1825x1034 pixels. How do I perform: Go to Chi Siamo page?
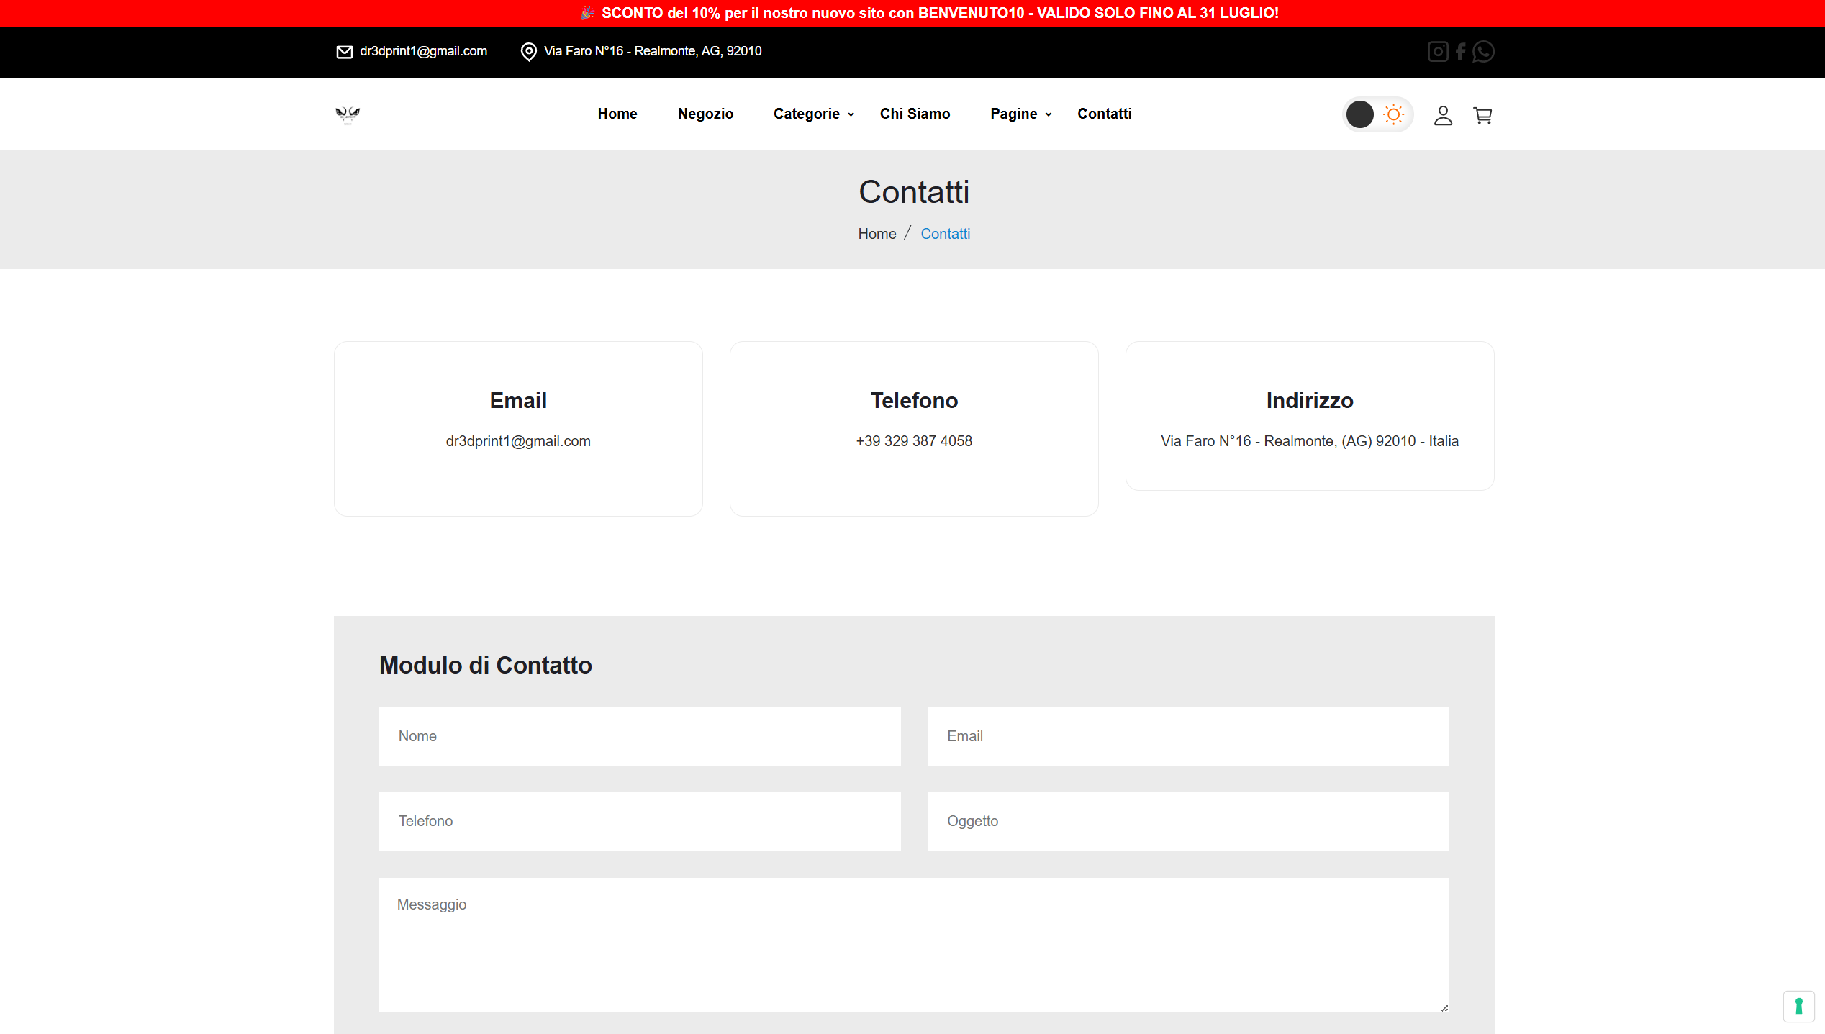tap(915, 114)
